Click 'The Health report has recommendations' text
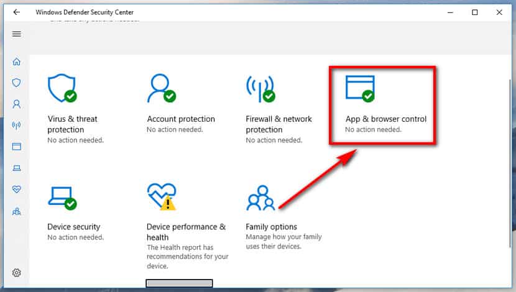The height and width of the screenshot is (292, 516). [x=188, y=257]
